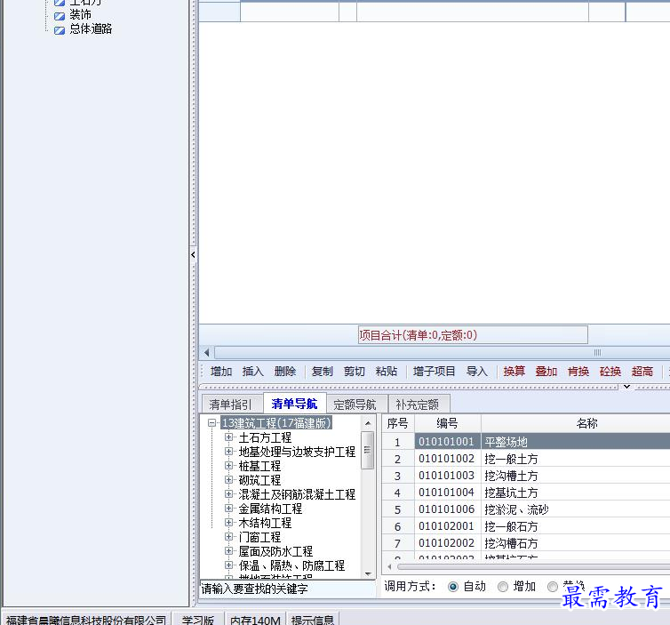Expand the 混凝土及钢筋混凝土工程 node
This screenshot has height=625, width=670.
(x=229, y=493)
